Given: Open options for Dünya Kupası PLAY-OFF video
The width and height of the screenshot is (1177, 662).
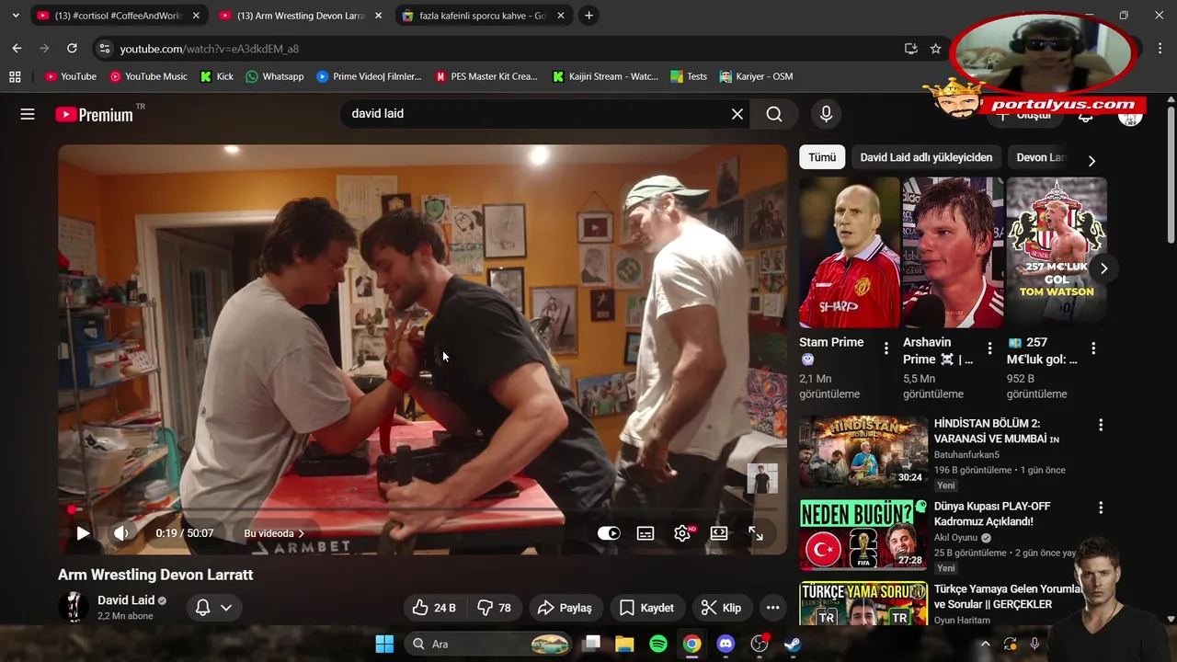Looking at the screenshot, I should [1101, 508].
